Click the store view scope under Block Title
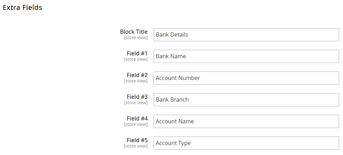The width and height of the screenshot is (343, 155). tap(136, 38)
